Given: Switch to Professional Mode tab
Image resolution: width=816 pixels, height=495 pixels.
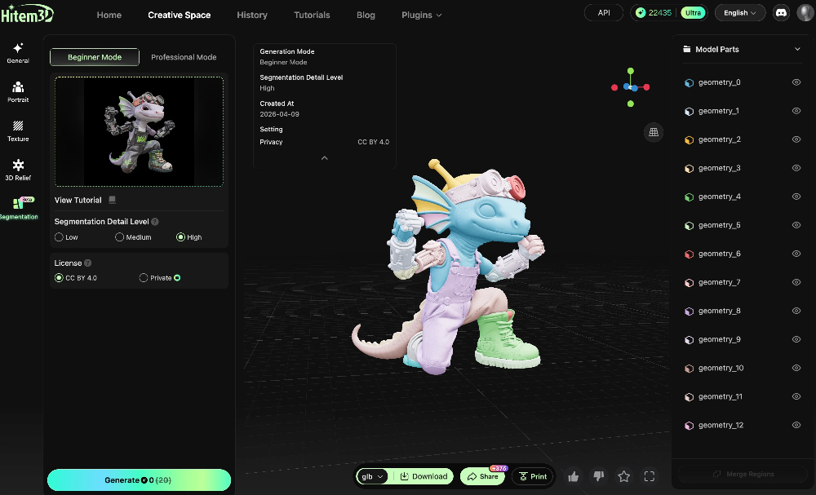Looking at the screenshot, I should [184, 57].
